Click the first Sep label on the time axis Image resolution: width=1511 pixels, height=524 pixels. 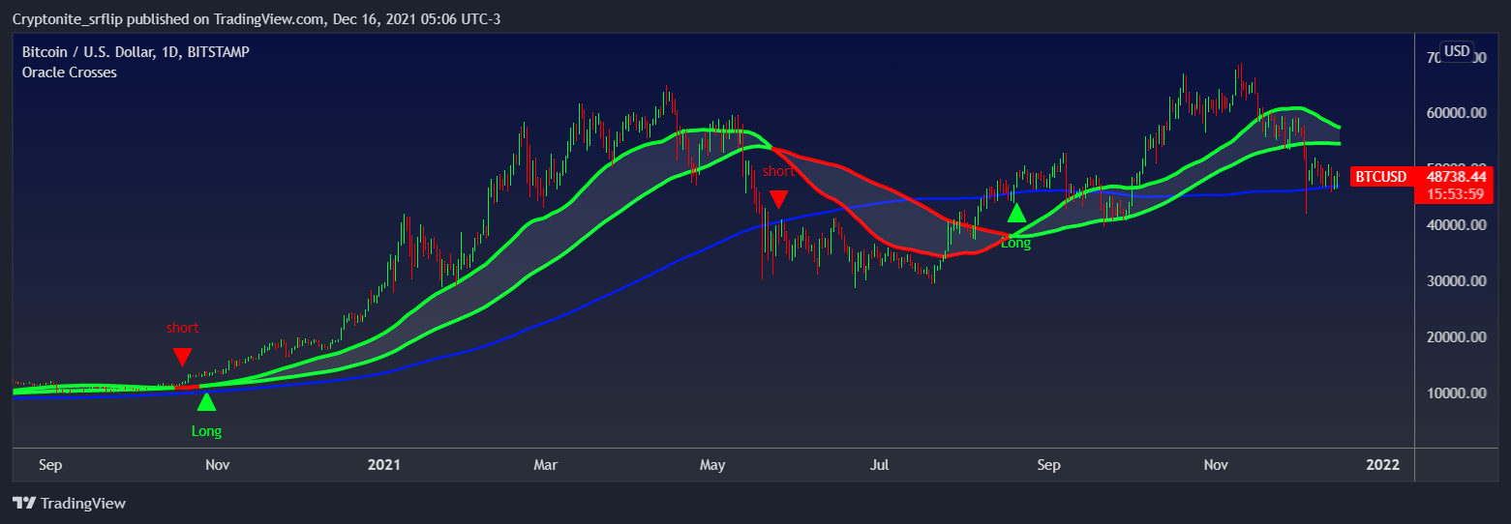coord(50,465)
